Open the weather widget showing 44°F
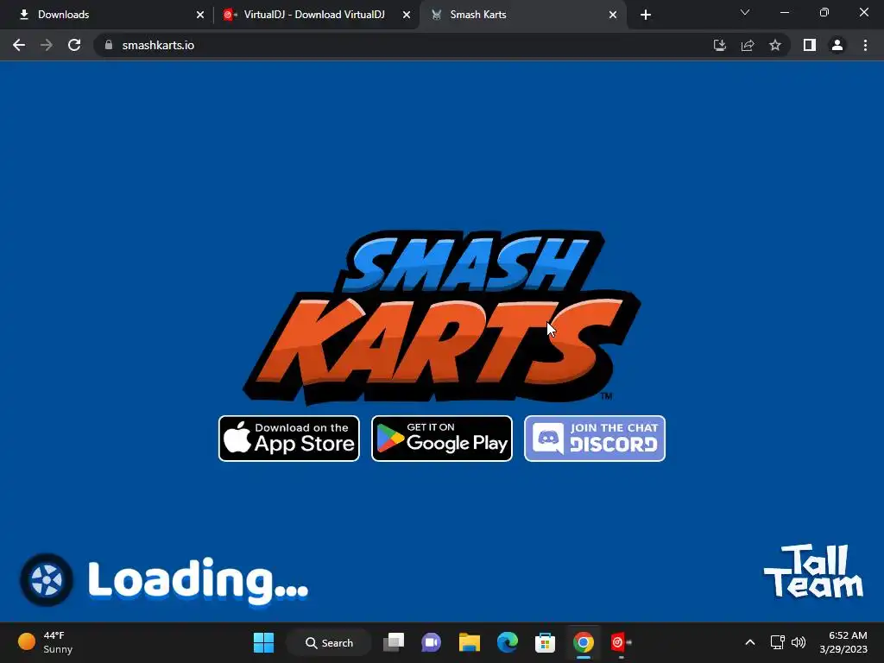Screen dimensions: 884x663 pos(45,642)
